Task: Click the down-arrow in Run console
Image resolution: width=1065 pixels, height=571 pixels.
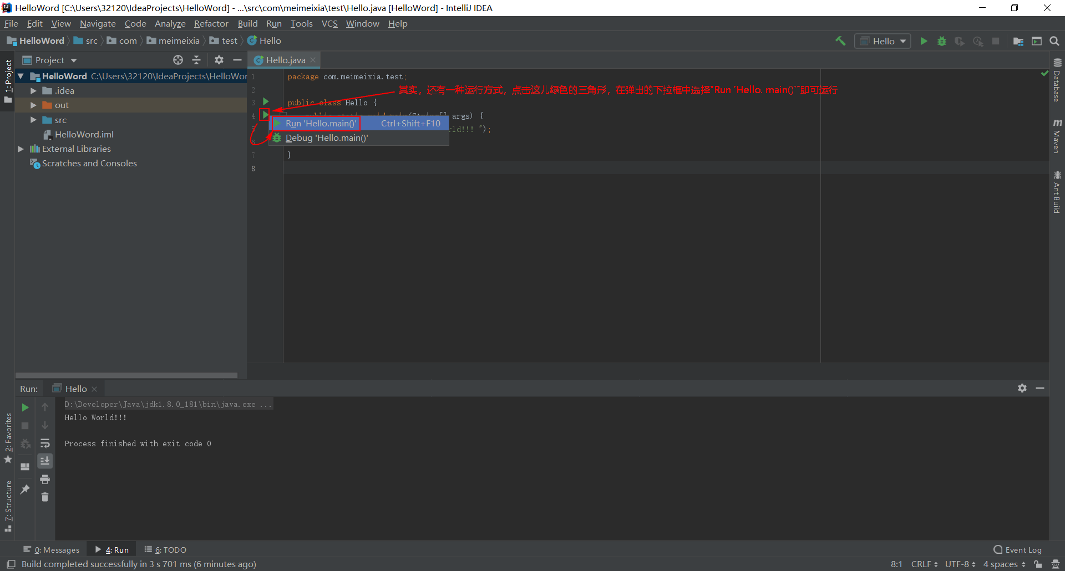Action: point(45,426)
